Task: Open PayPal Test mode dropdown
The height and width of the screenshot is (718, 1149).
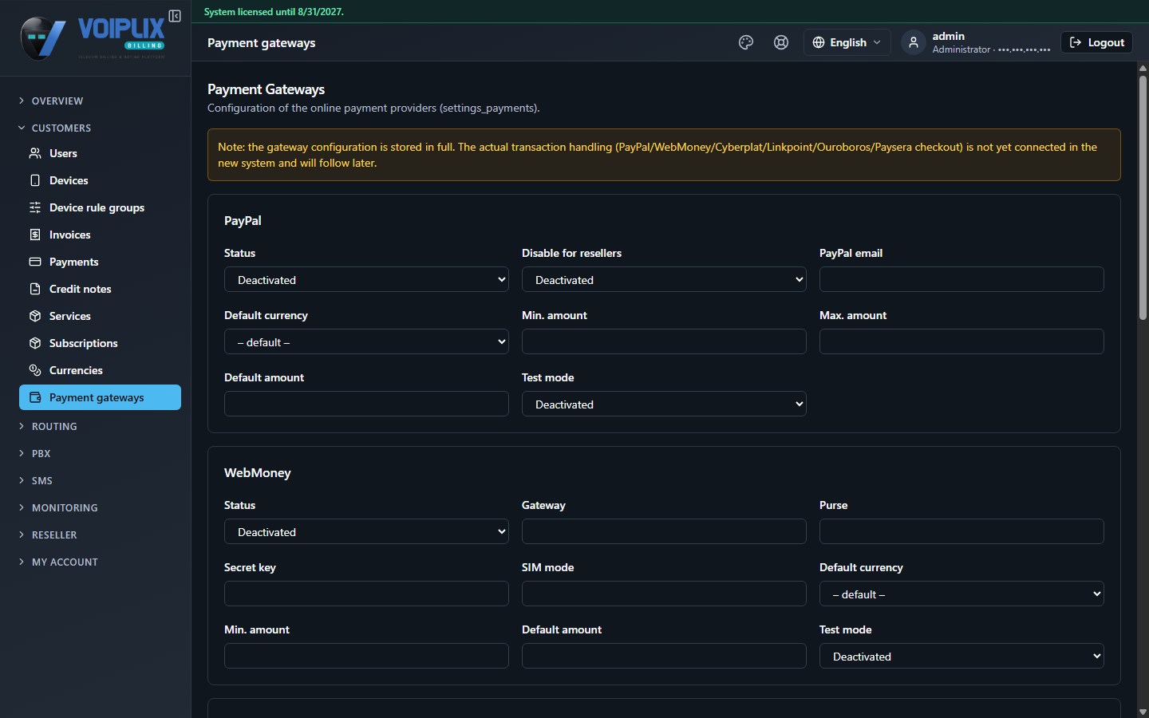Action: click(x=664, y=404)
